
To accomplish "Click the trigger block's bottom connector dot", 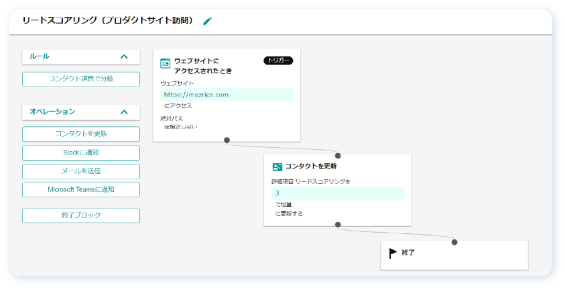I will point(227,140).
